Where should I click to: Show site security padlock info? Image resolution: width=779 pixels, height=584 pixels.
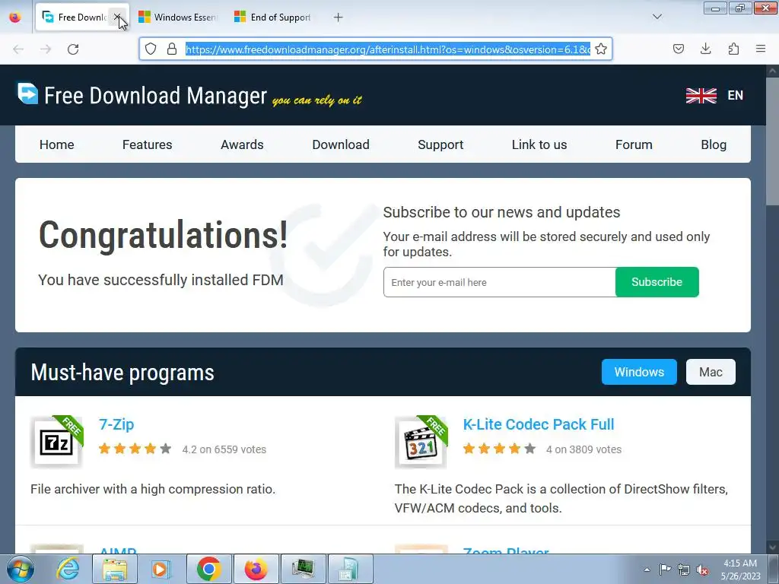(x=172, y=49)
